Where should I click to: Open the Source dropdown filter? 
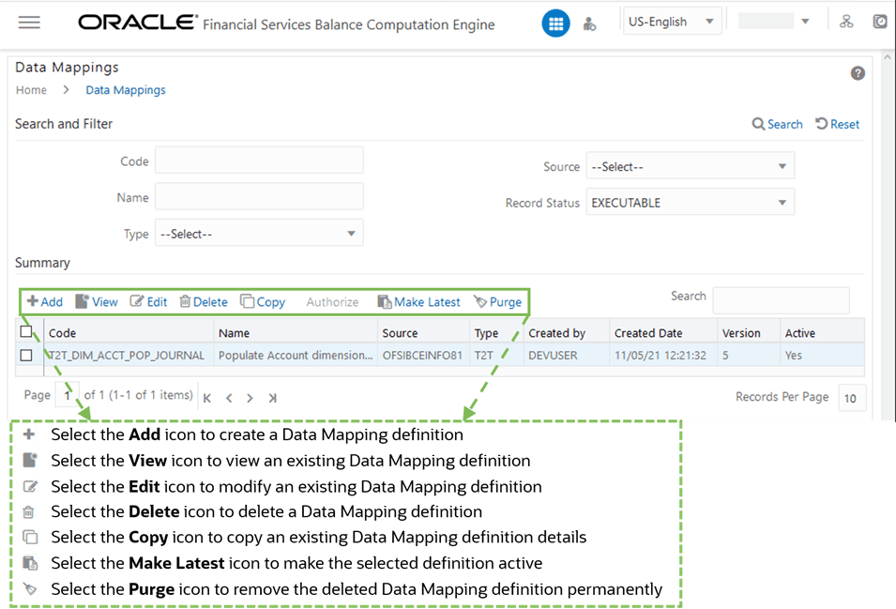691,167
